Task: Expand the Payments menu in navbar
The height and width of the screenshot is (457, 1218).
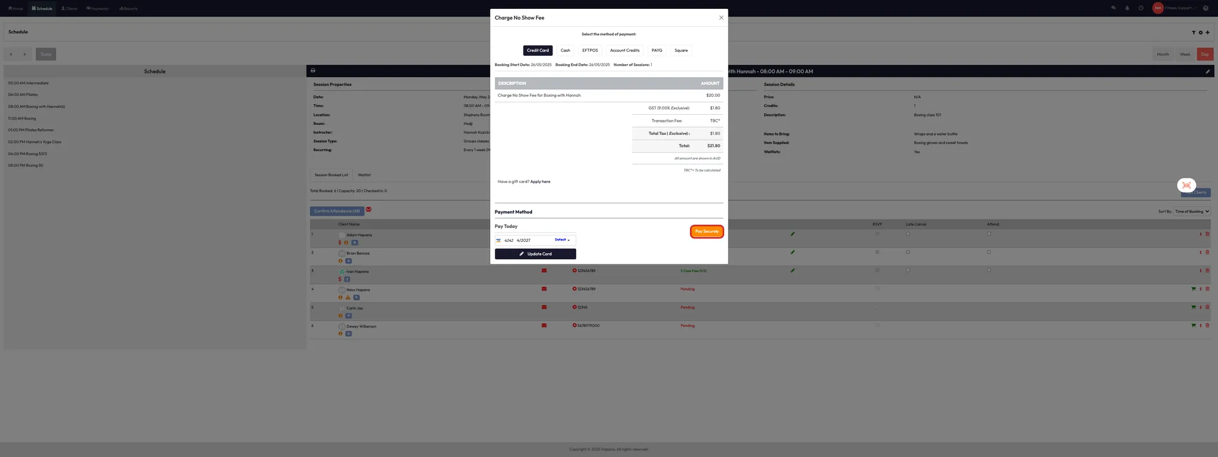Action: [x=98, y=8]
